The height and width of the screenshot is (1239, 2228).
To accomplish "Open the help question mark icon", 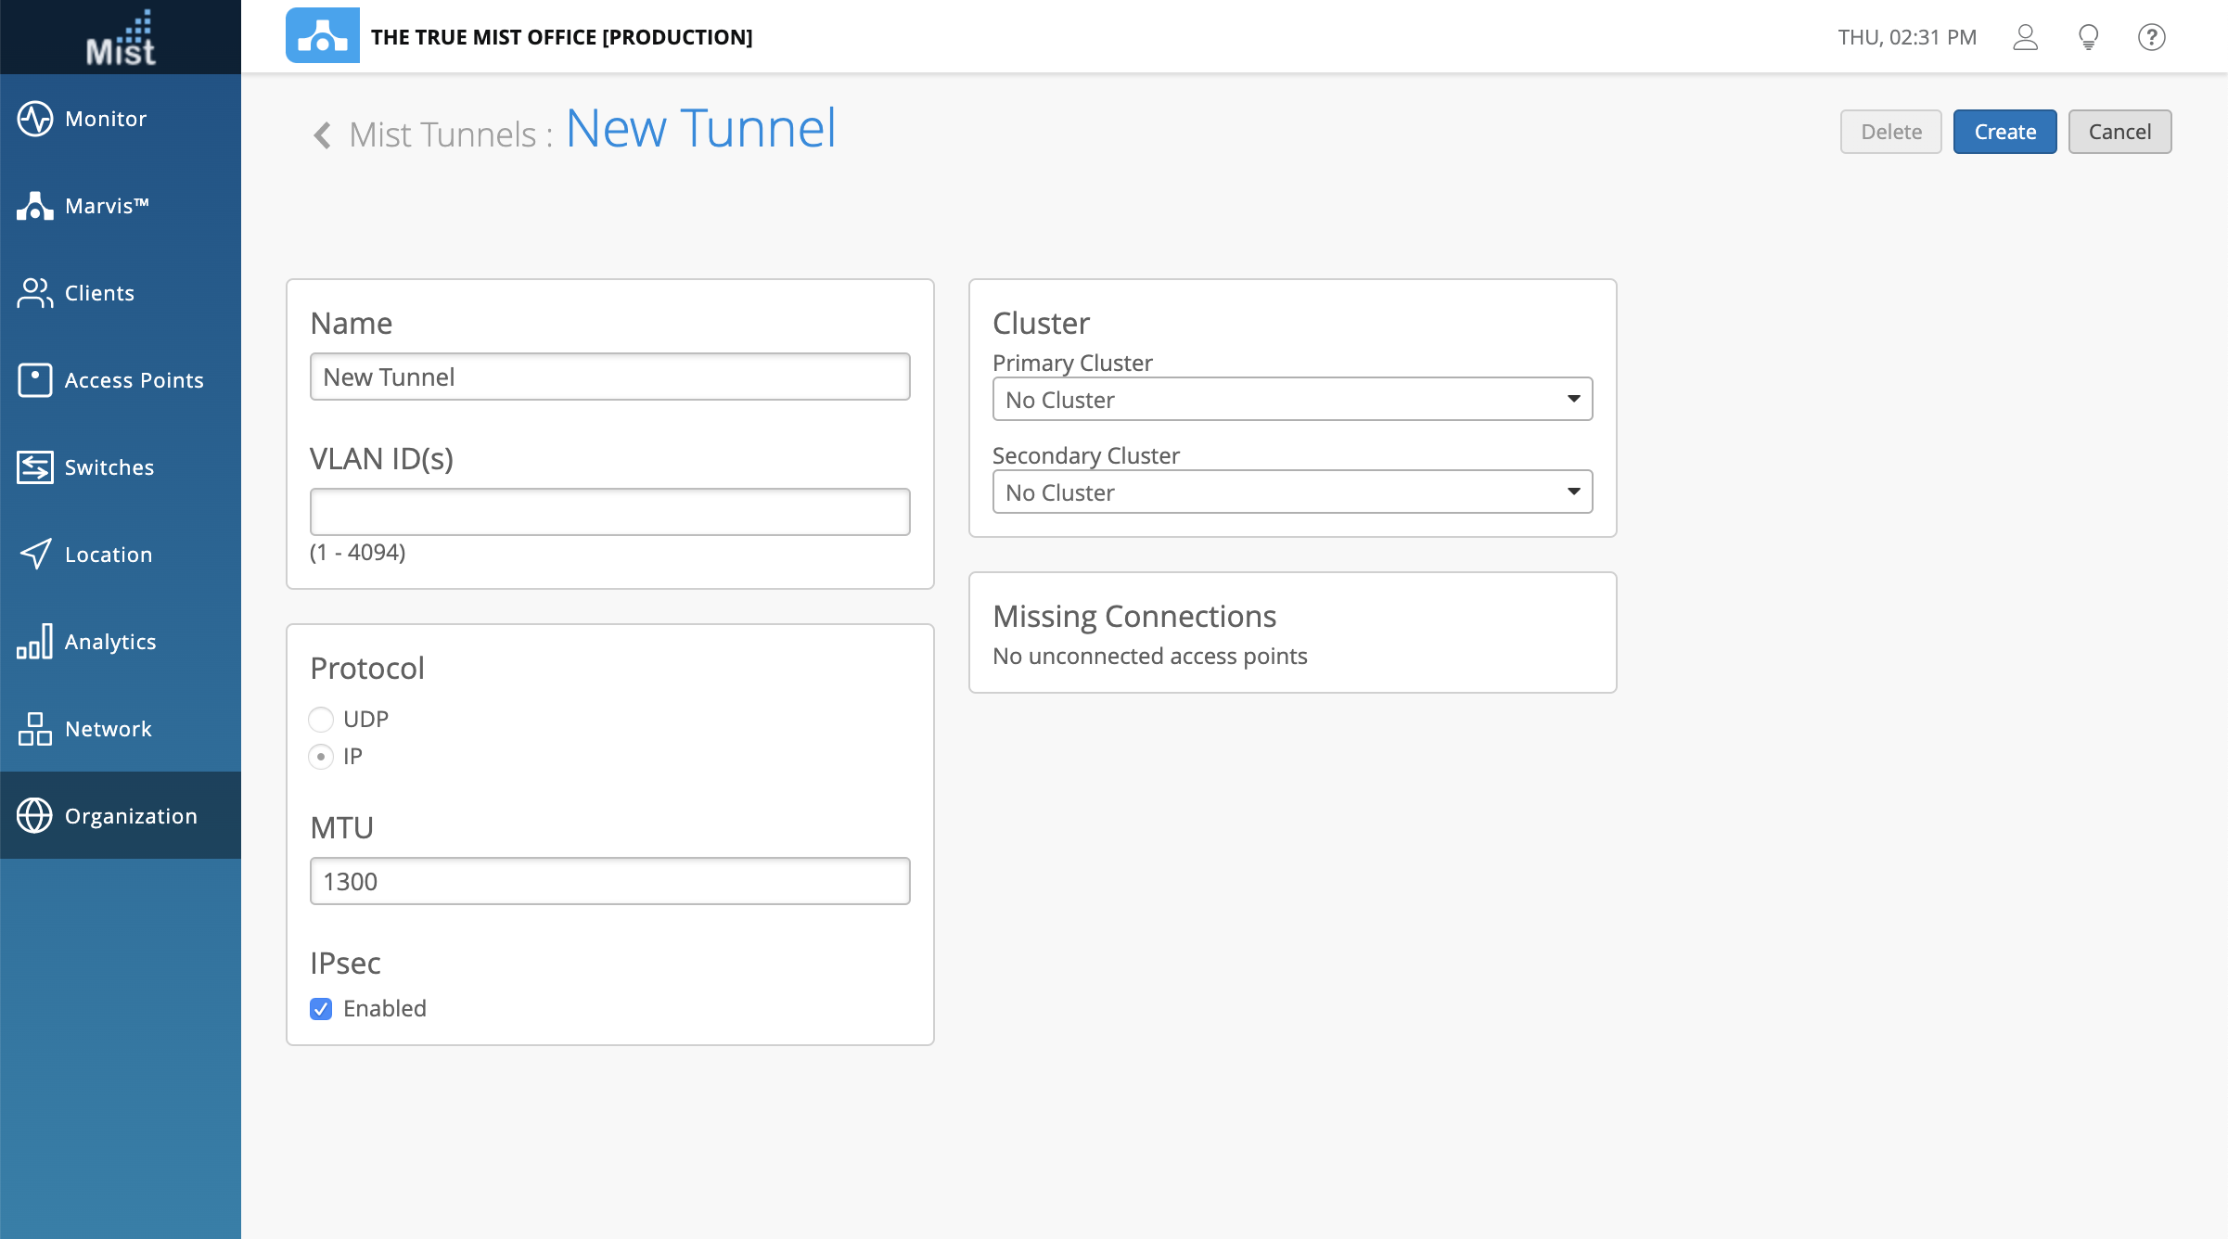I will coord(2151,37).
